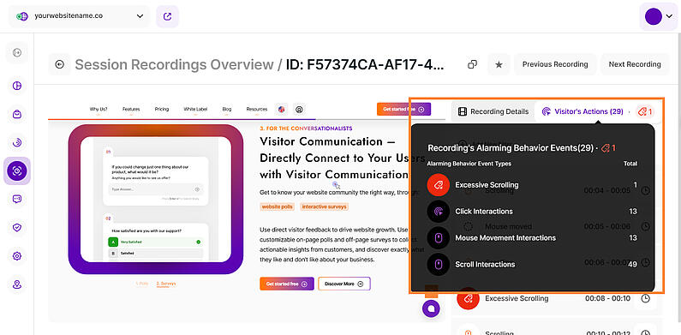
Task: Click the 1. Polls slide label
Action: (142, 284)
